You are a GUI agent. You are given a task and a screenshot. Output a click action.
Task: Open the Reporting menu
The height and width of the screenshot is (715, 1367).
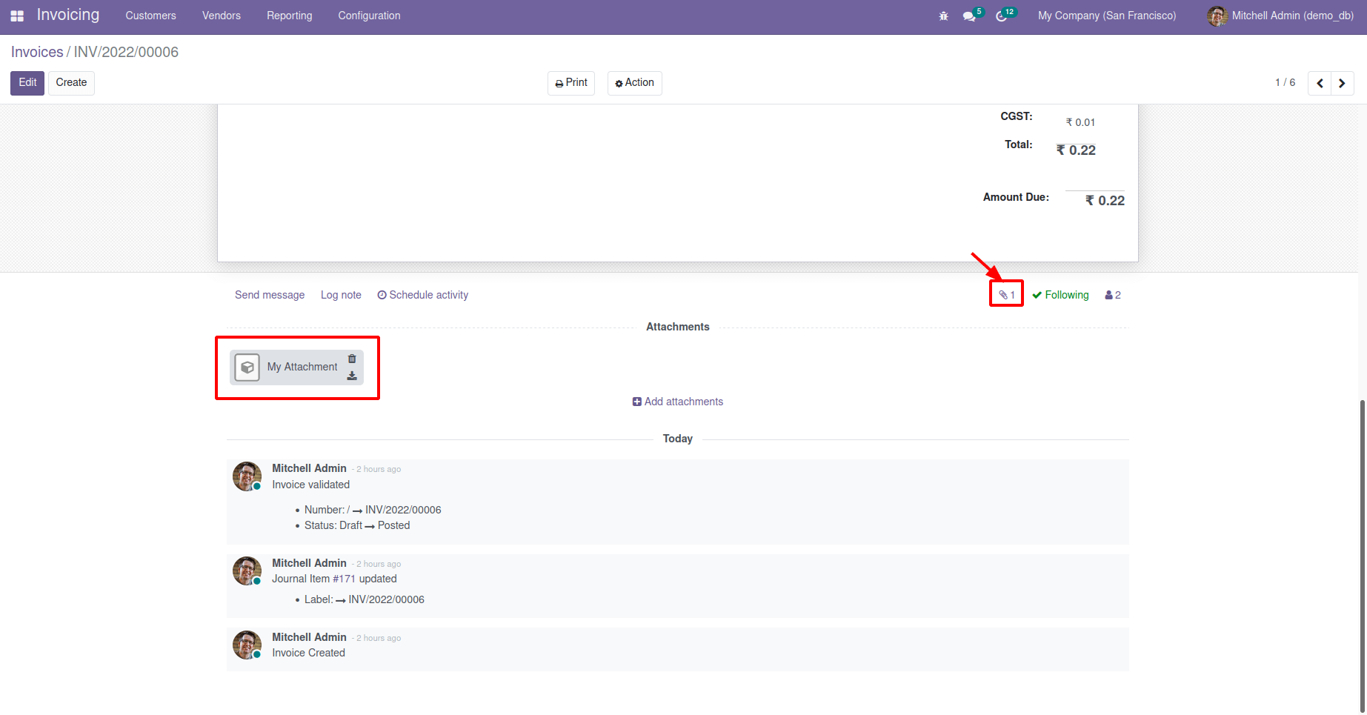[289, 16]
